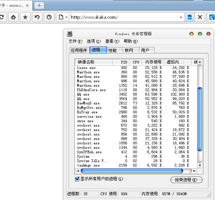Sort by 内存使用 column header
Viewport: 215px width, 200px height.
pyautogui.click(x=153, y=62)
